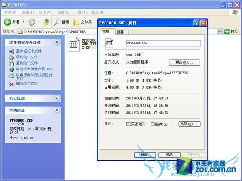The image size is (242, 181).
Task: Open the Tools (工具) menu
Action: (80, 13)
